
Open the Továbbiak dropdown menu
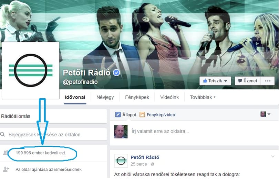(x=203, y=97)
